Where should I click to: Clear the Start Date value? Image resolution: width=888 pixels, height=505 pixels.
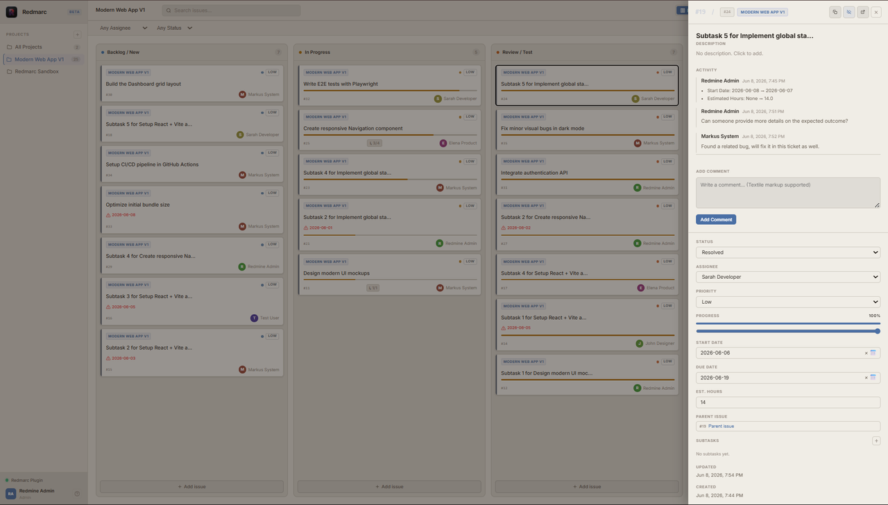point(866,353)
